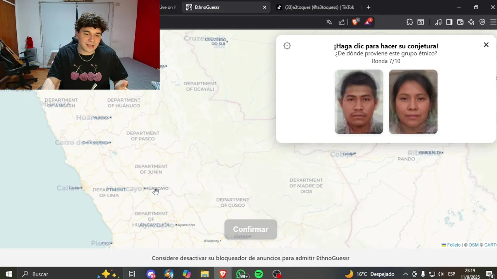Click the Abancay map label

point(212,241)
